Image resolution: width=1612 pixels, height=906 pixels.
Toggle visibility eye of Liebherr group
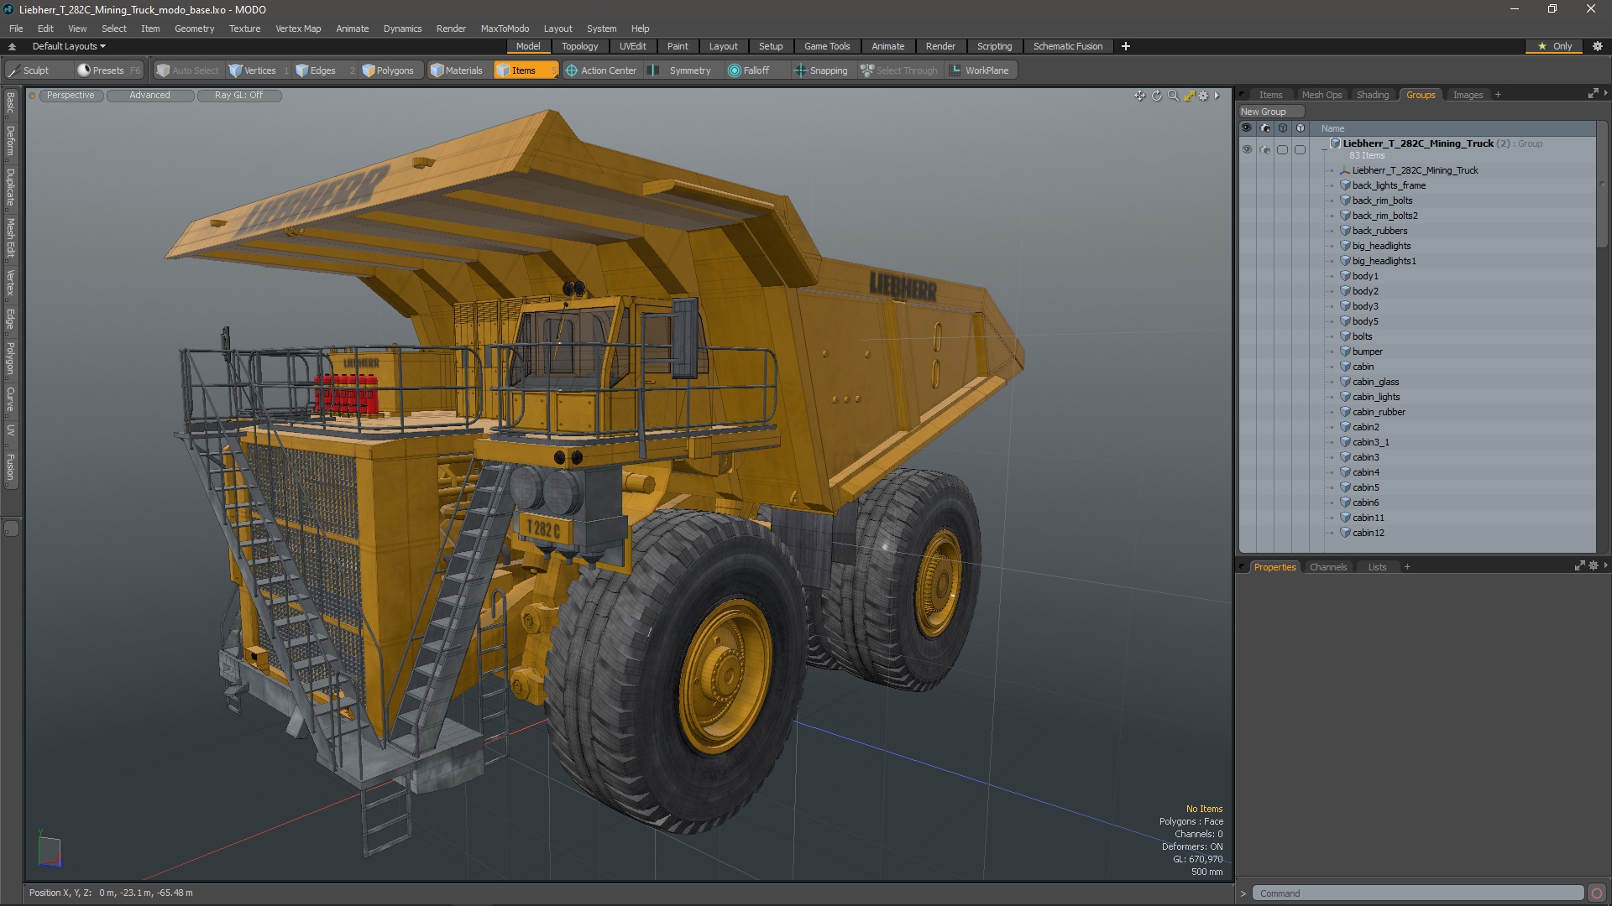1246,149
